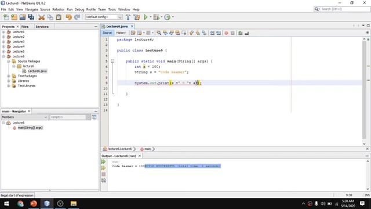Click the New Project toolbar icon
The image size is (371, 209).
tap(14, 17)
